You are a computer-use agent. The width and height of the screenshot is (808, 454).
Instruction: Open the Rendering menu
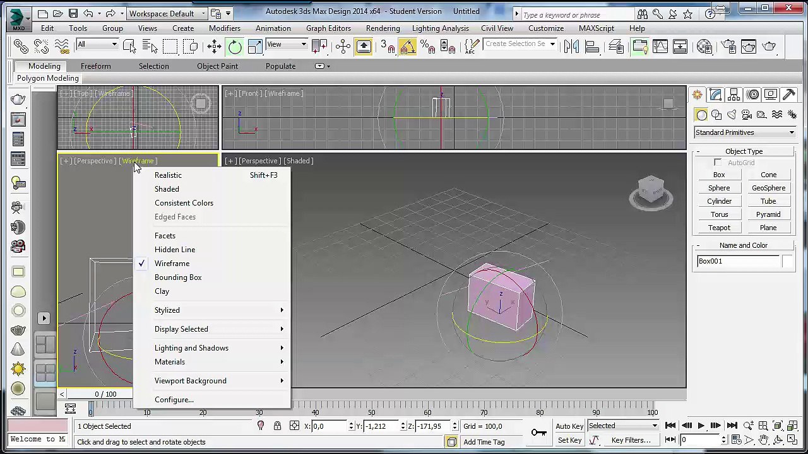pyautogui.click(x=383, y=28)
